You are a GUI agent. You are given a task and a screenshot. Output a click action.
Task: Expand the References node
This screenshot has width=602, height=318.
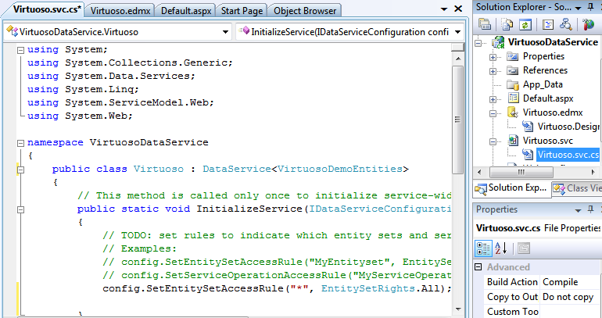(493, 70)
